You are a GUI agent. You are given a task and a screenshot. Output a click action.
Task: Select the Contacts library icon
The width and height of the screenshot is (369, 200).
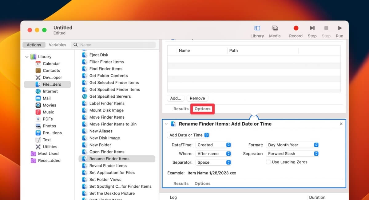[38, 70]
